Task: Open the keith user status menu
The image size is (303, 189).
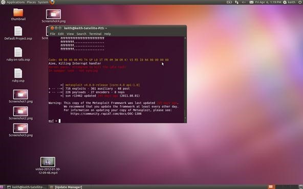Action: point(290,2)
